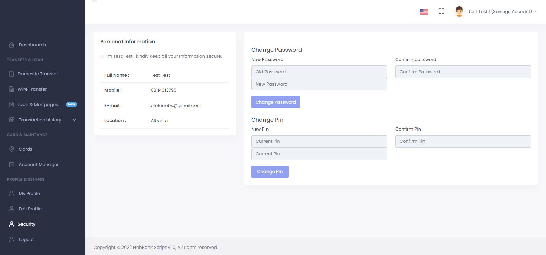Toggle fullscreen mode icon
Screen dimensions: 546x255
441,11
